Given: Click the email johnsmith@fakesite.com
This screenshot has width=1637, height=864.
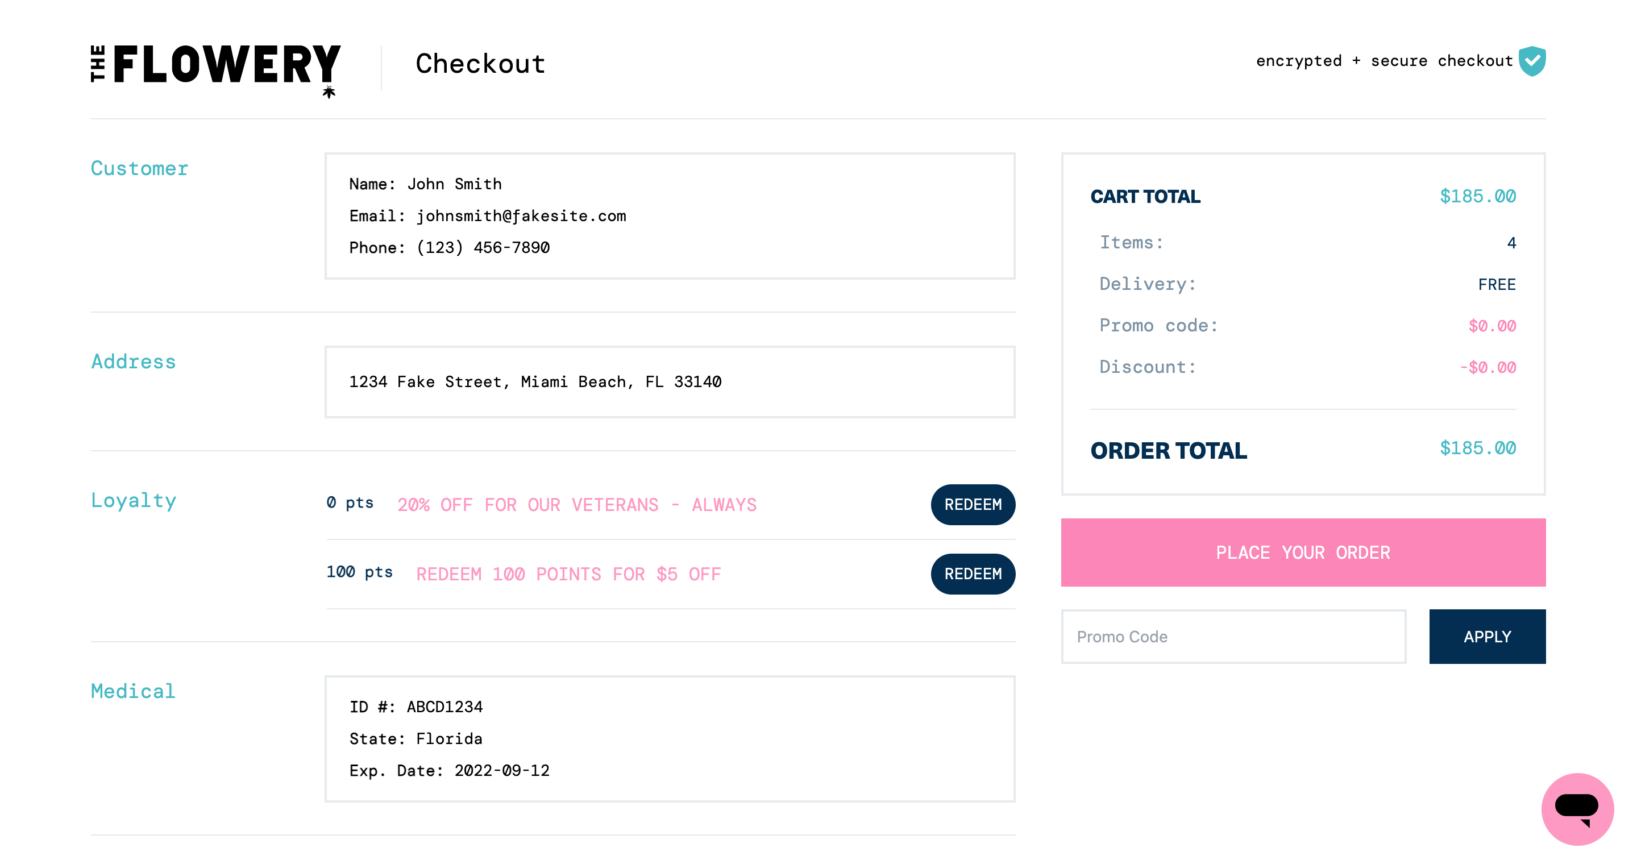Looking at the screenshot, I should 521,216.
